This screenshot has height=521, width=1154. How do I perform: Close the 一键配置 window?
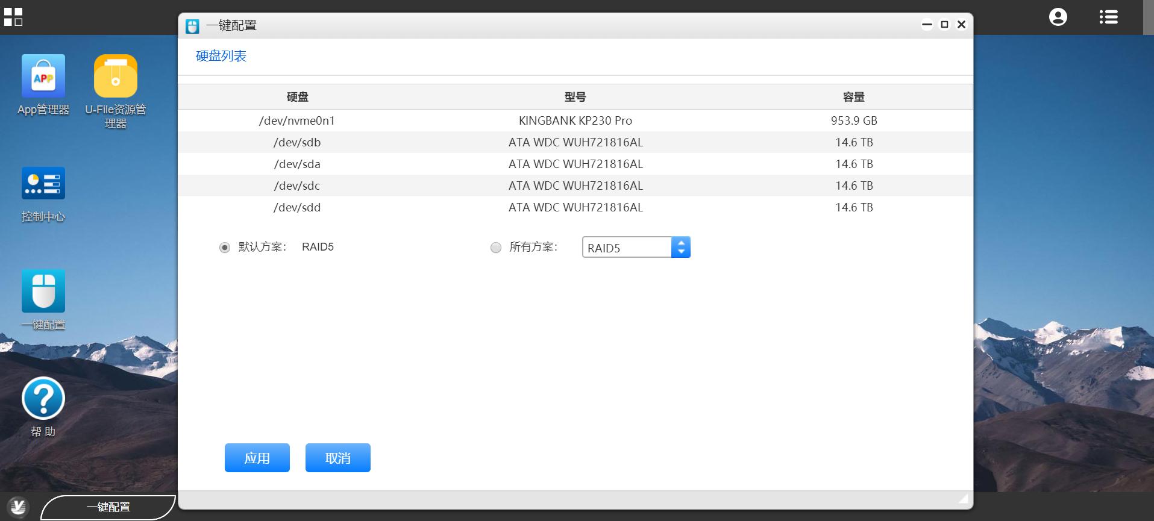962,25
